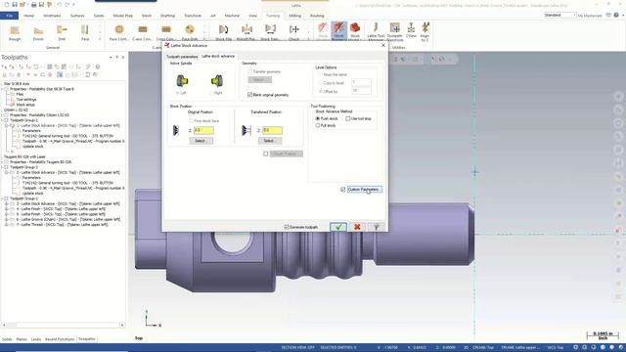Click Select under Original Position
626x352 pixels.
[201, 141]
